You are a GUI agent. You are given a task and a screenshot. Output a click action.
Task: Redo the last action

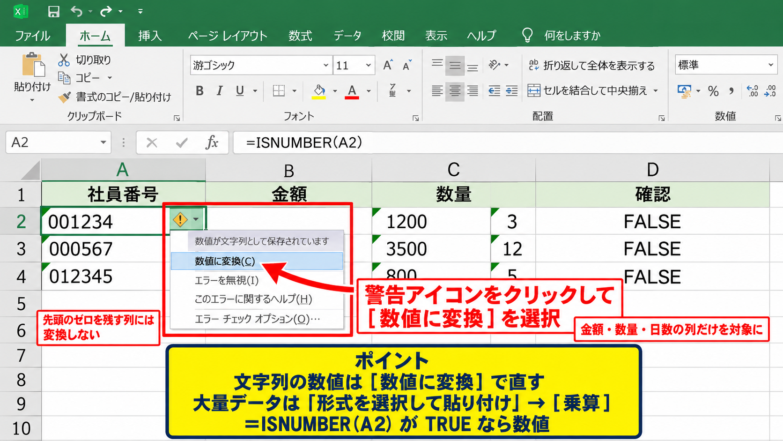tap(106, 11)
